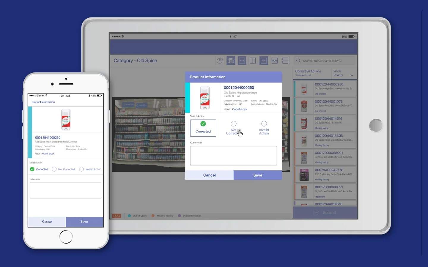Viewport: 428px width, 267px height.
Task: Tap Save on the phone screen
Action: tap(84, 222)
